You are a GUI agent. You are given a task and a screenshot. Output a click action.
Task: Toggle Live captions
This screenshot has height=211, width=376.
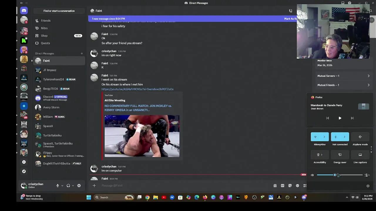[360, 155]
